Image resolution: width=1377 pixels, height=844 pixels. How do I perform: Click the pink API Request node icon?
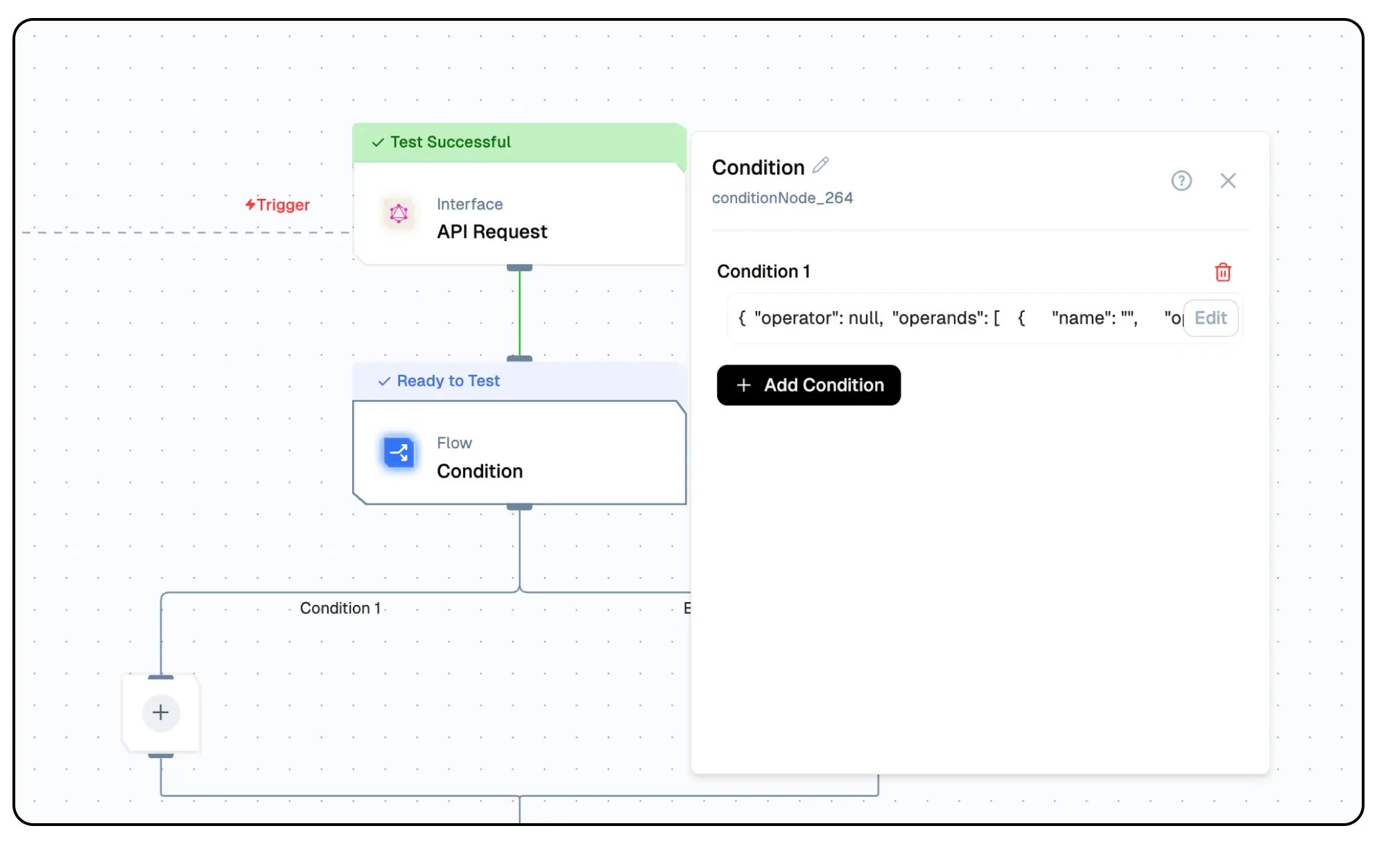coord(399,214)
